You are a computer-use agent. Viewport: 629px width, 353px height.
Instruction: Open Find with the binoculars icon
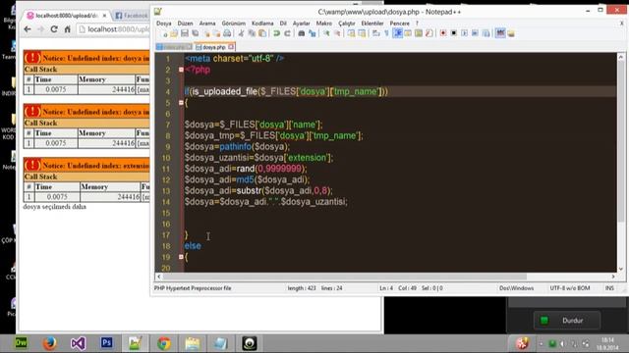pos(302,33)
